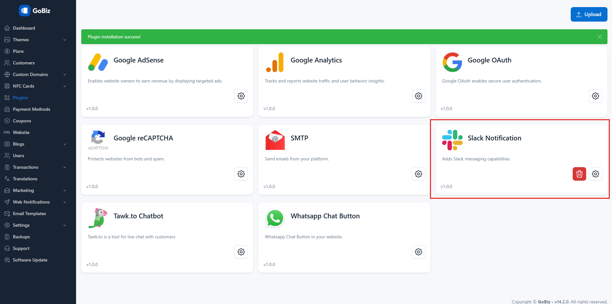Open SMTP plugin settings gear
612x304 pixels.
[x=418, y=174]
